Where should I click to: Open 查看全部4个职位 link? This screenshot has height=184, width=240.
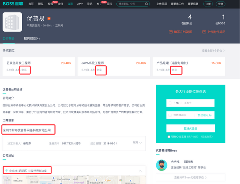coord(213,51)
